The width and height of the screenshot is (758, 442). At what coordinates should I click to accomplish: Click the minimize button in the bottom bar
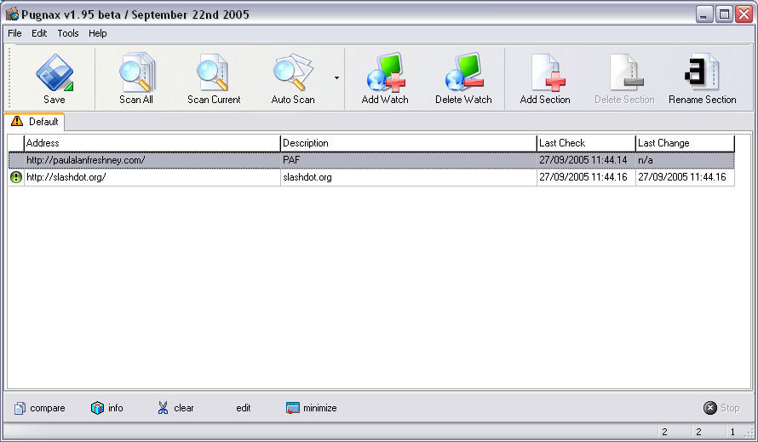point(312,408)
